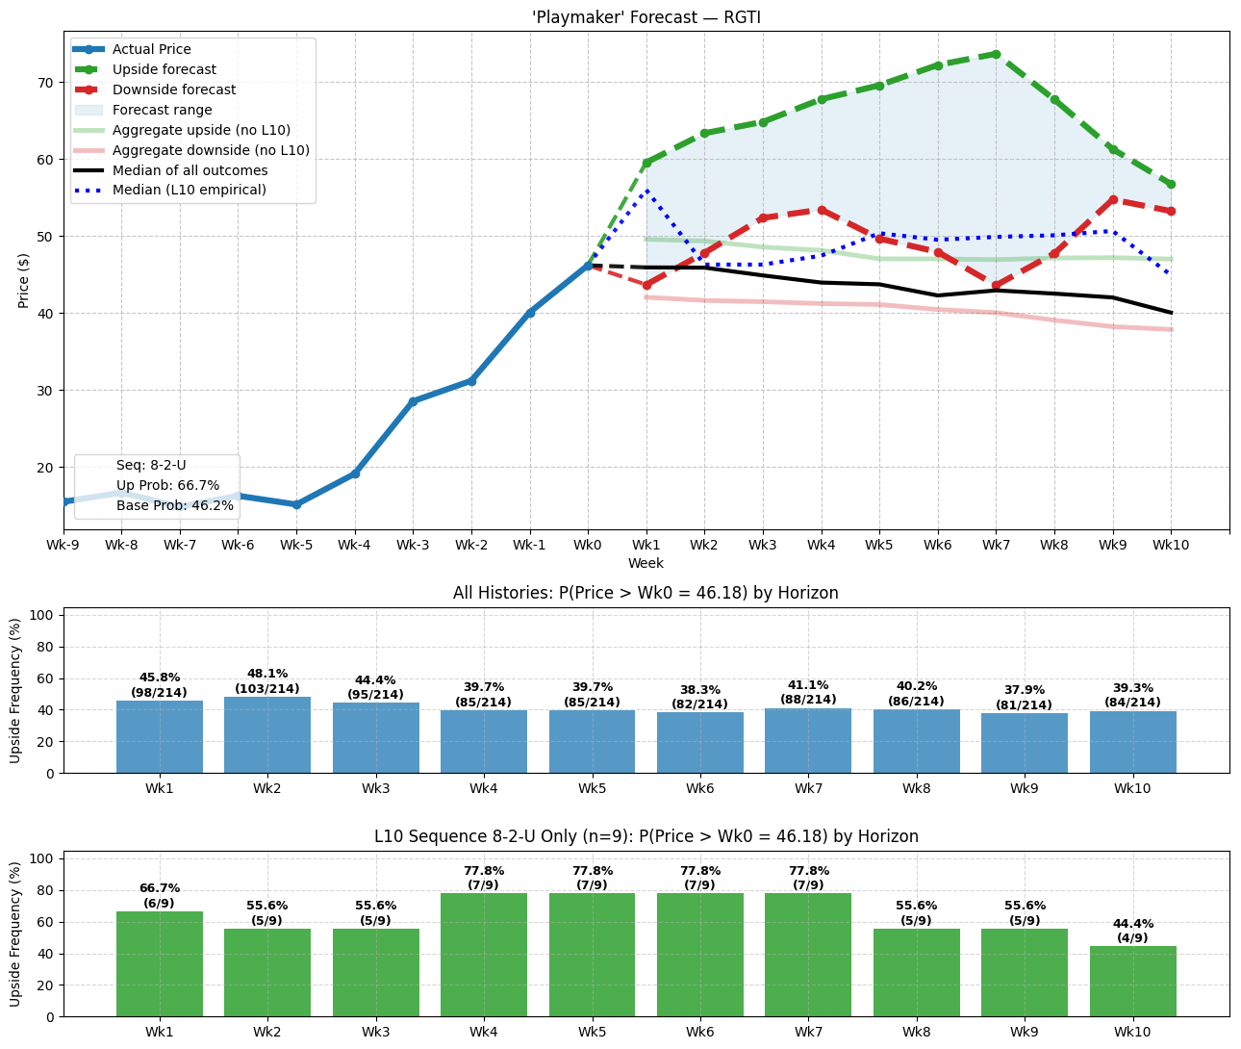
Task: Click the All Histories chart title
Action: coord(646,593)
